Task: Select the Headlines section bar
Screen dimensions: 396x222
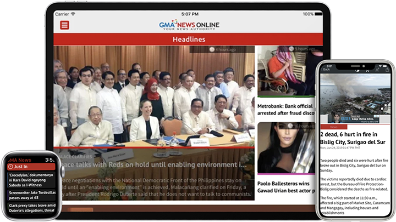Action: pos(189,40)
